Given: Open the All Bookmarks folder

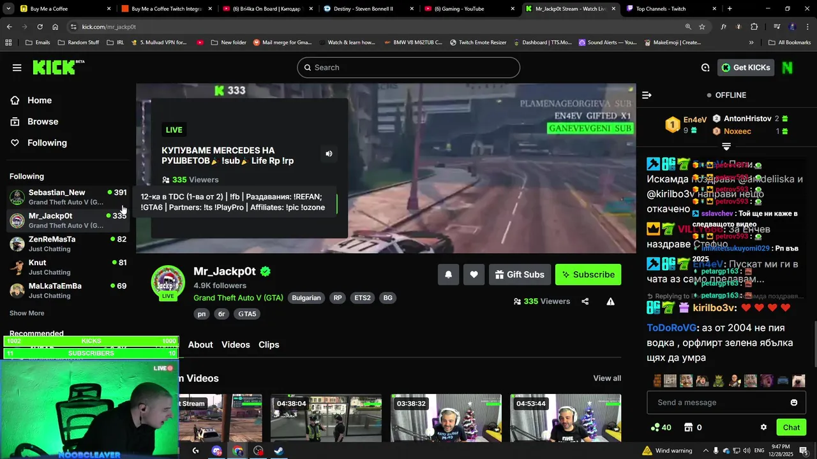Looking at the screenshot, I should tap(790, 43).
